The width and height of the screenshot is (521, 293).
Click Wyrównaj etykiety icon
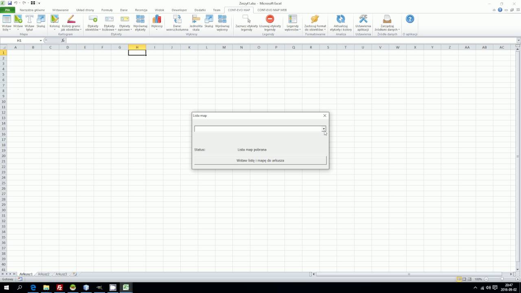pos(140,23)
